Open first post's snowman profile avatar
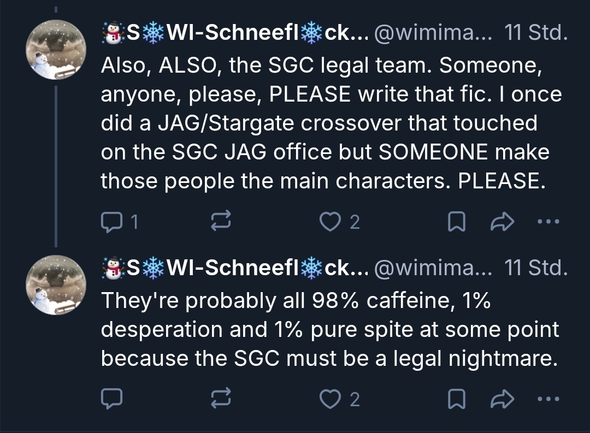This screenshot has height=433, width=590. pyautogui.click(x=57, y=50)
